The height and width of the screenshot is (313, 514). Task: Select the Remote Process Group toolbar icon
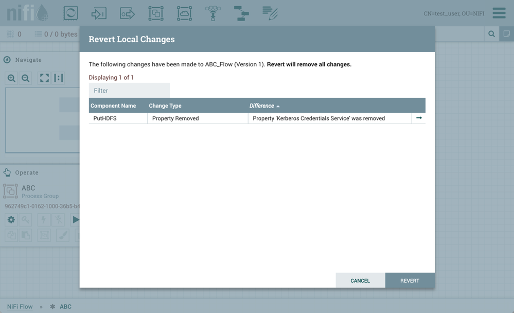[x=184, y=13]
